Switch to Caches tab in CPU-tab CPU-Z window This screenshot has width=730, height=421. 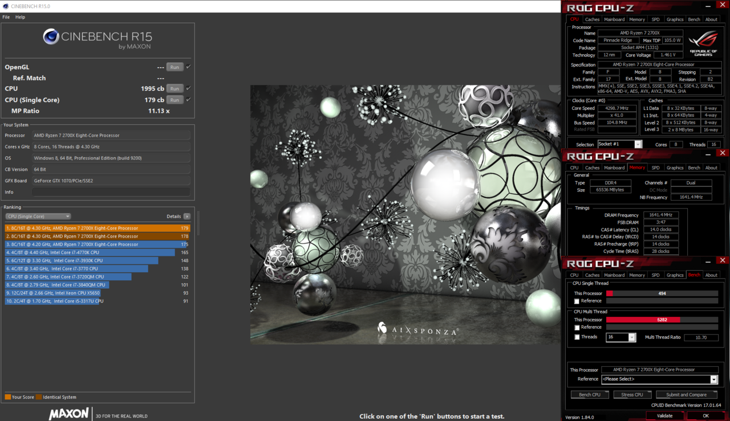point(592,19)
